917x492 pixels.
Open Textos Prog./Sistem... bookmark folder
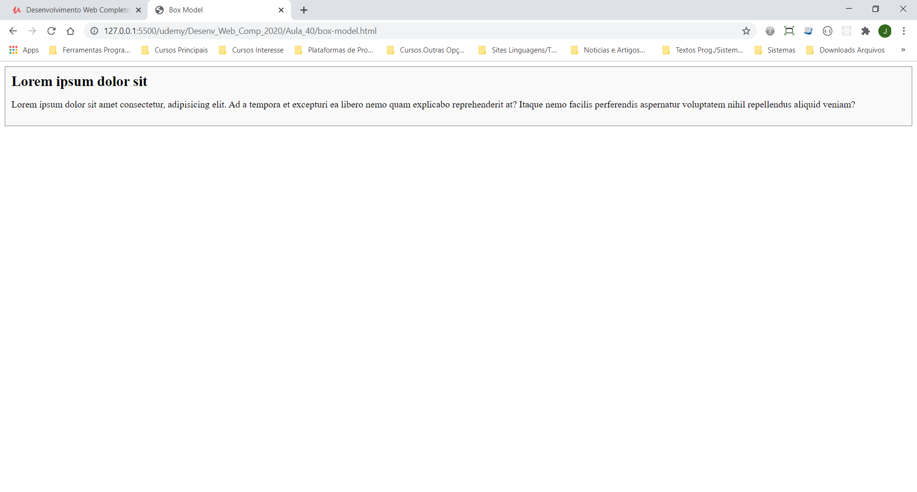click(703, 50)
